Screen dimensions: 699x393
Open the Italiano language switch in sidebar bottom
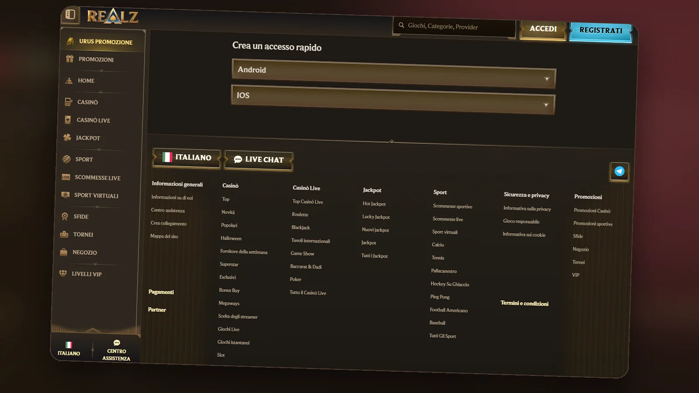pos(69,349)
